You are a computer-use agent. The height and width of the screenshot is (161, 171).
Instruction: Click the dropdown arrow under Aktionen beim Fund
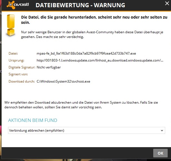click(162, 131)
